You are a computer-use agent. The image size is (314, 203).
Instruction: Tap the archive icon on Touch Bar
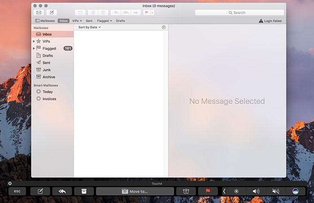pyautogui.click(x=84, y=191)
